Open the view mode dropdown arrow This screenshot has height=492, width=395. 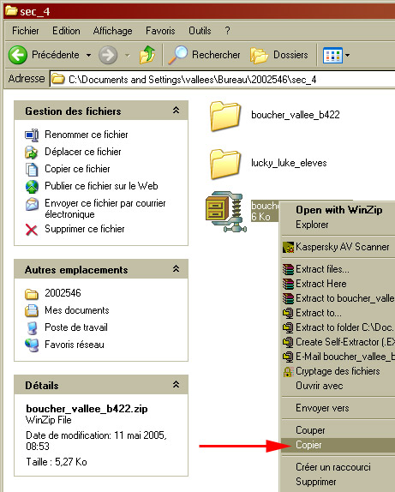(x=348, y=55)
